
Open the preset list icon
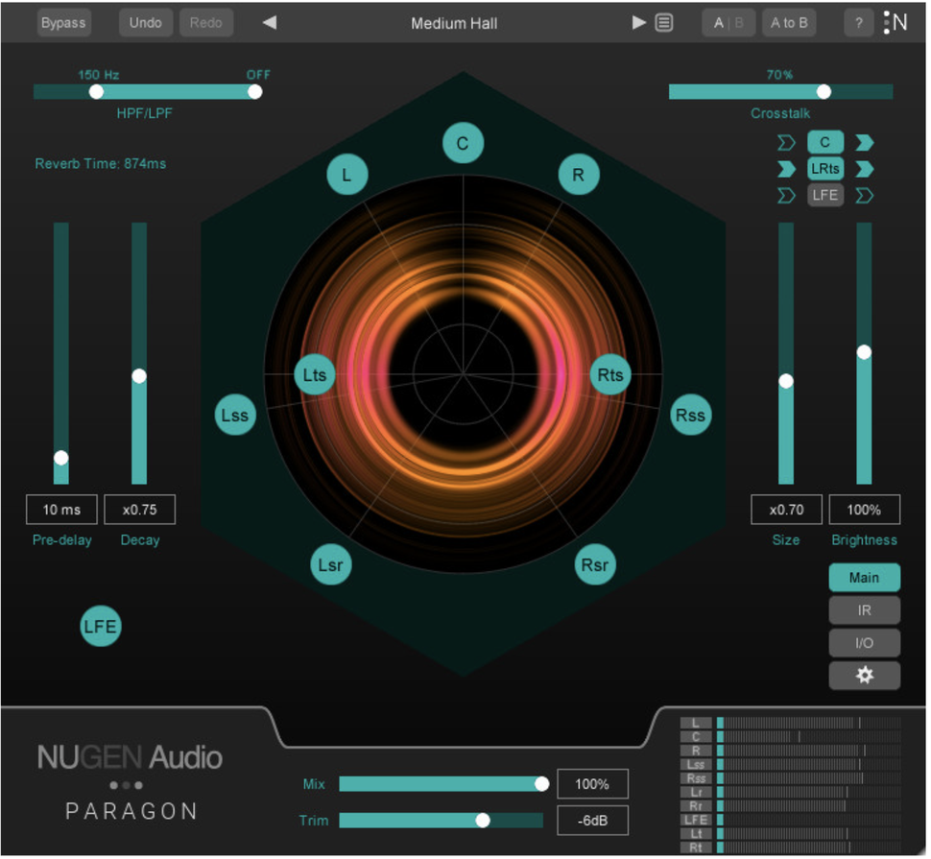pyautogui.click(x=664, y=22)
